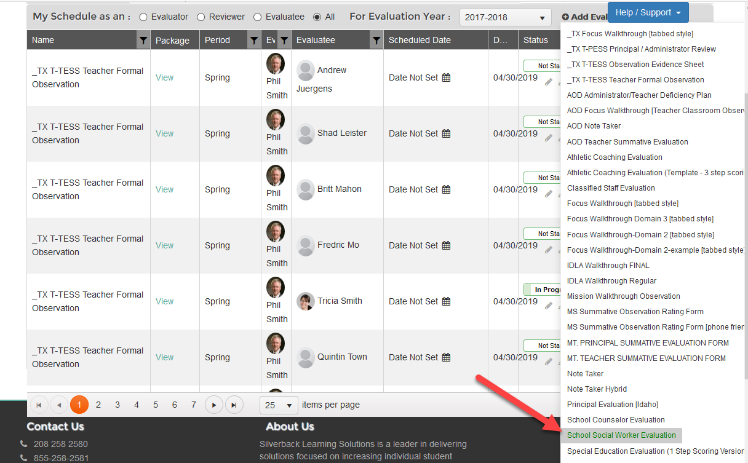Open the Evaluation Year 2017-2018 dropdown

pos(505,17)
